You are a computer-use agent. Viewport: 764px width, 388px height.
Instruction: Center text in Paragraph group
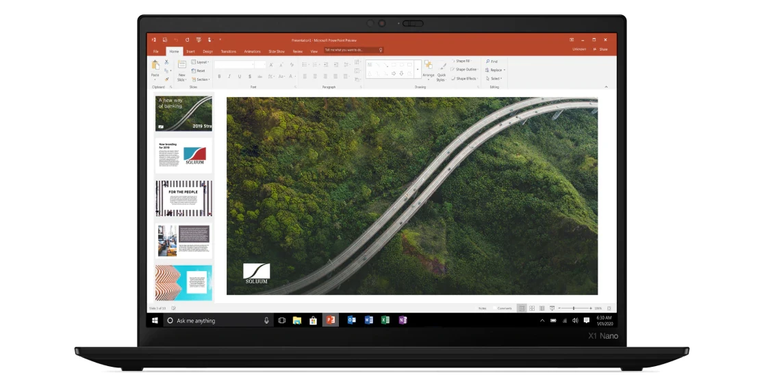click(x=315, y=77)
